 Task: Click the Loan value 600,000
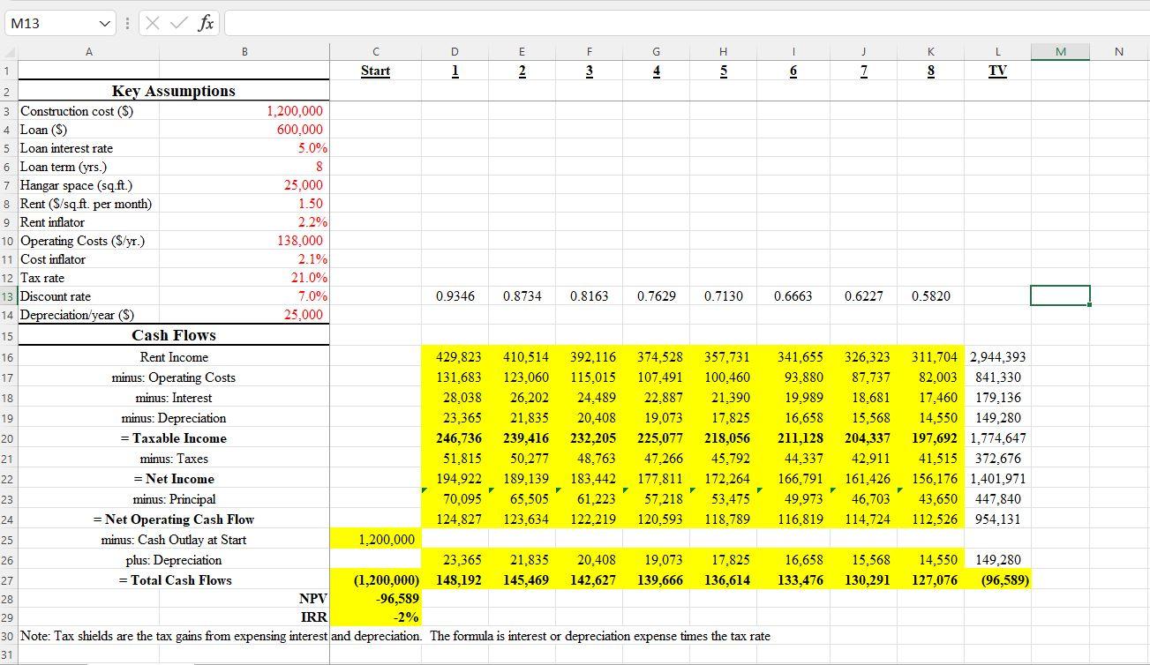coord(300,130)
